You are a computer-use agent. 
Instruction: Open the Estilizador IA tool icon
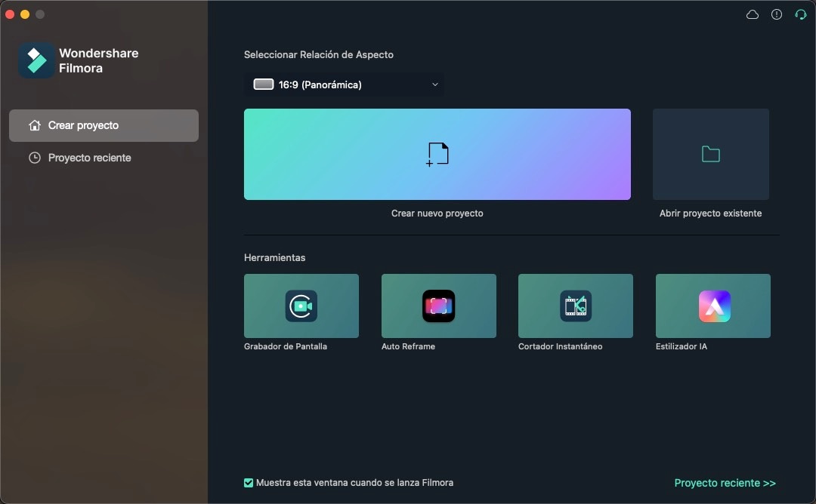(x=715, y=306)
